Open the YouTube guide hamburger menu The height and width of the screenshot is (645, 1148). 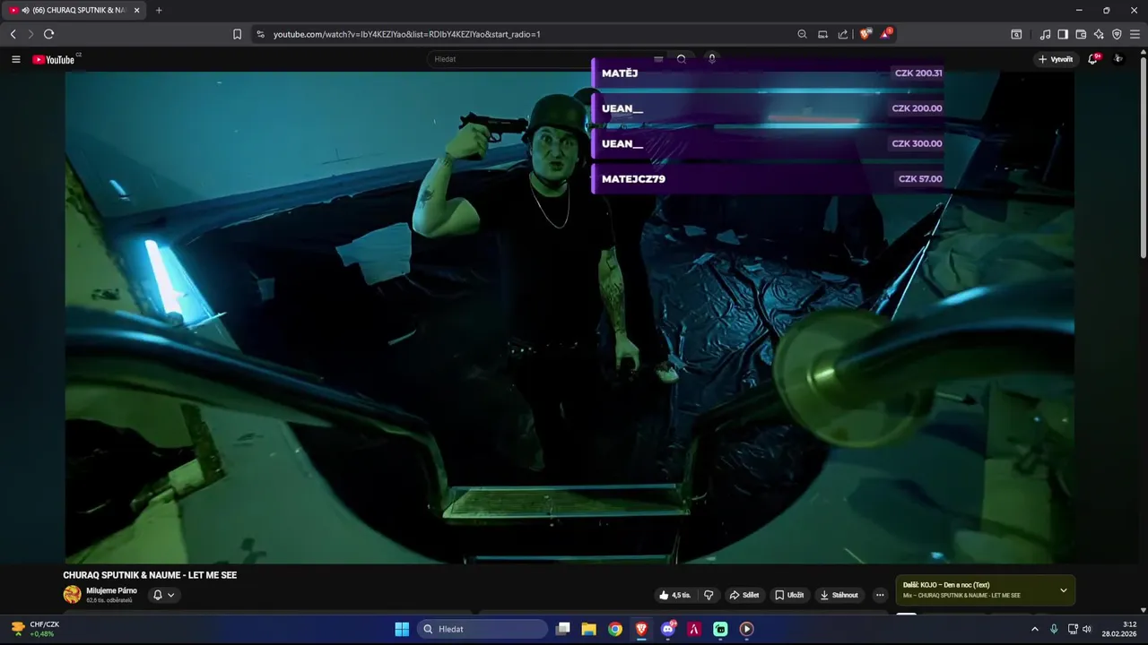coord(15,59)
